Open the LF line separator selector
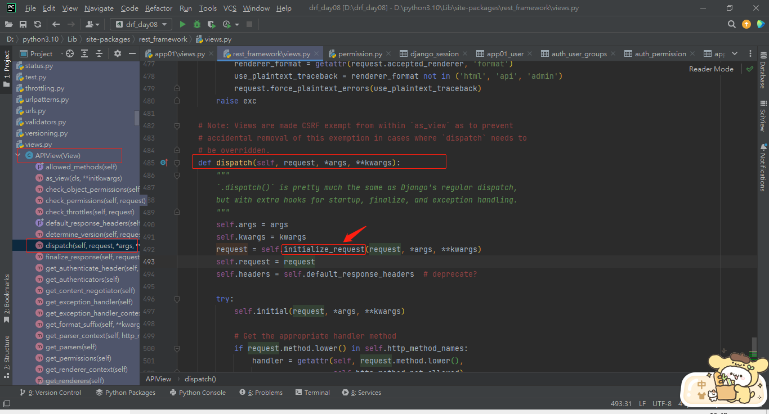The width and height of the screenshot is (769, 414). (x=642, y=404)
